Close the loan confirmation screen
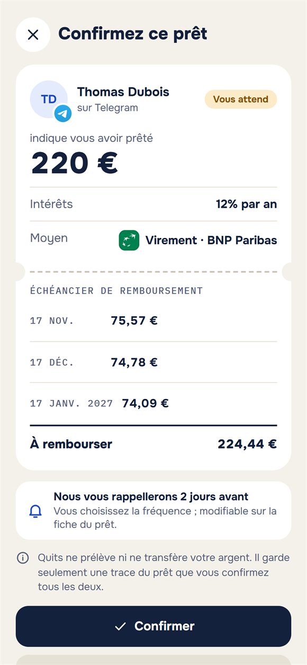 (x=33, y=34)
